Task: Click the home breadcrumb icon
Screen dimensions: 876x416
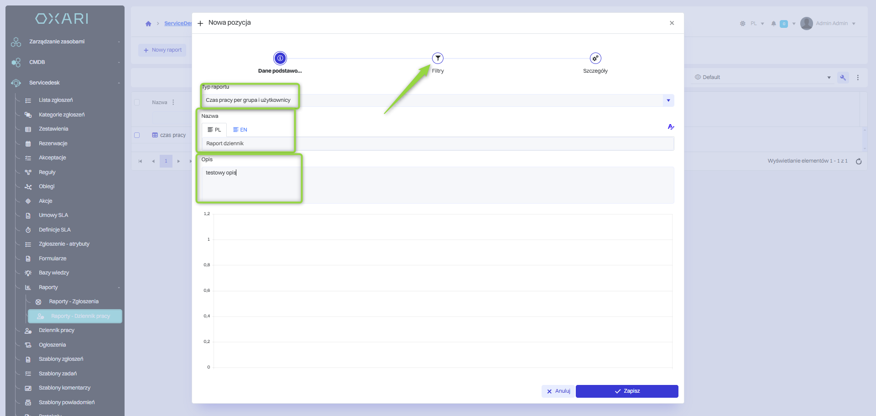Action: click(x=148, y=24)
